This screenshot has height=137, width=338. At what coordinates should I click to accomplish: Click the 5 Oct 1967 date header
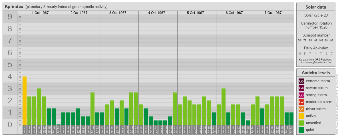tap(195, 13)
